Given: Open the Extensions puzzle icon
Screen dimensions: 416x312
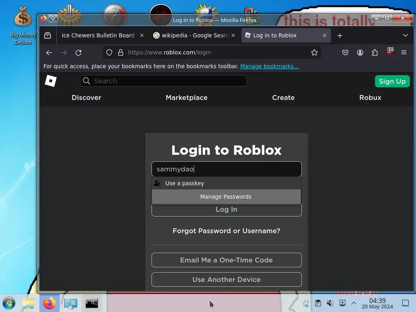Looking at the screenshot, I should pyautogui.click(x=375, y=52).
